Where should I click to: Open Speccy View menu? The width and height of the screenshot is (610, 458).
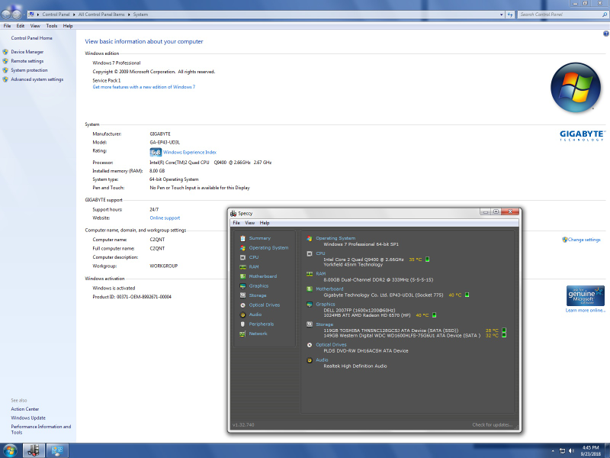[250, 223]
